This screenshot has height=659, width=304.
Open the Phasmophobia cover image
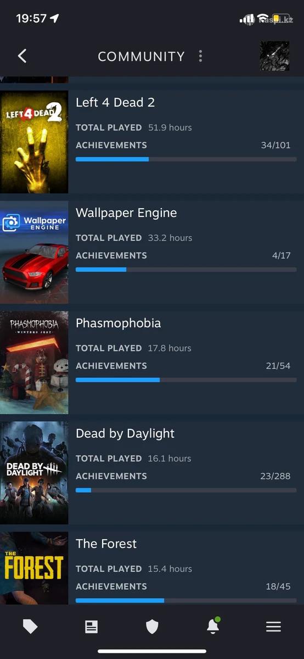(x=34, y=362)
